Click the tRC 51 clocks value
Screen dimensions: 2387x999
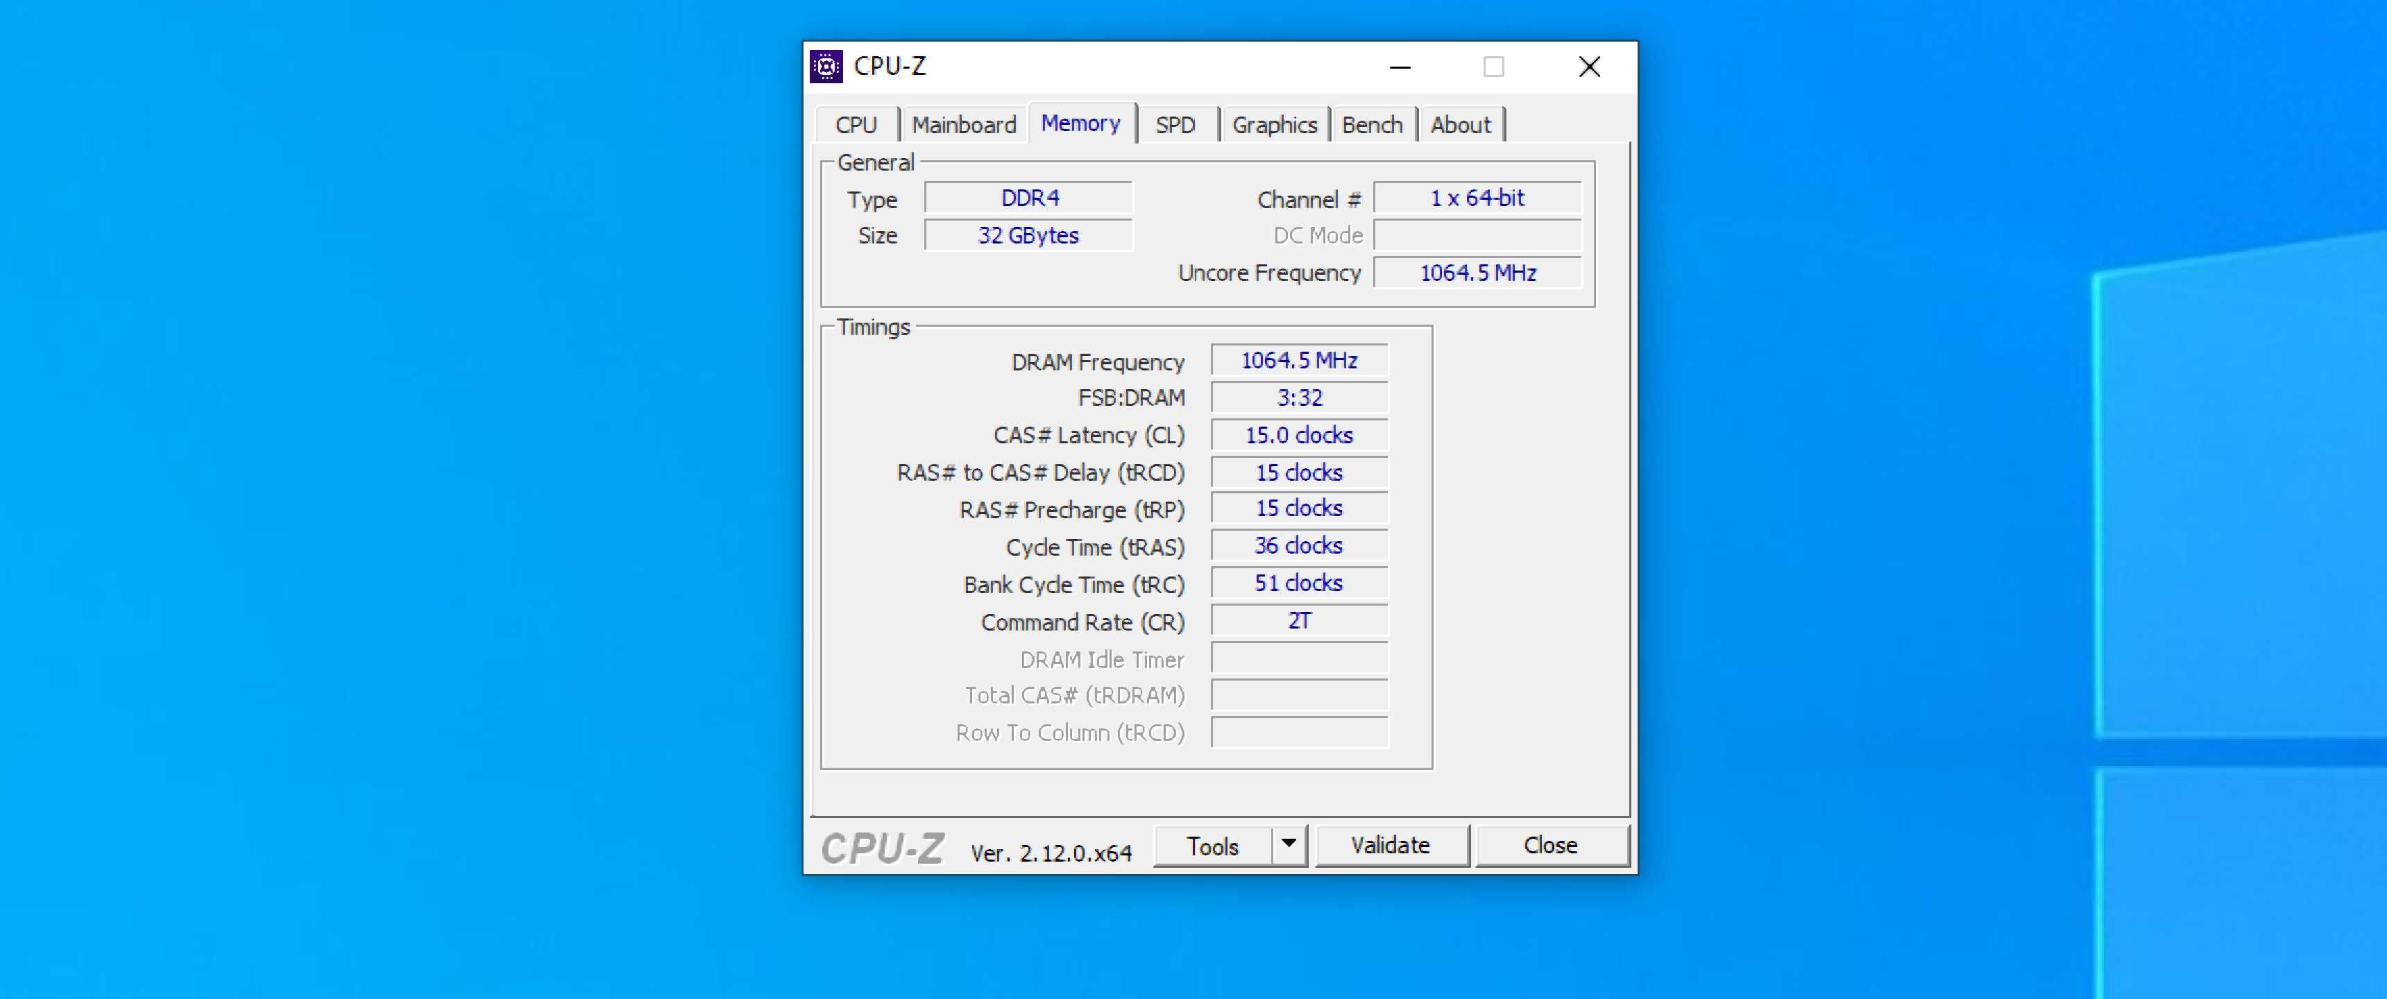tap(1299, 583)
